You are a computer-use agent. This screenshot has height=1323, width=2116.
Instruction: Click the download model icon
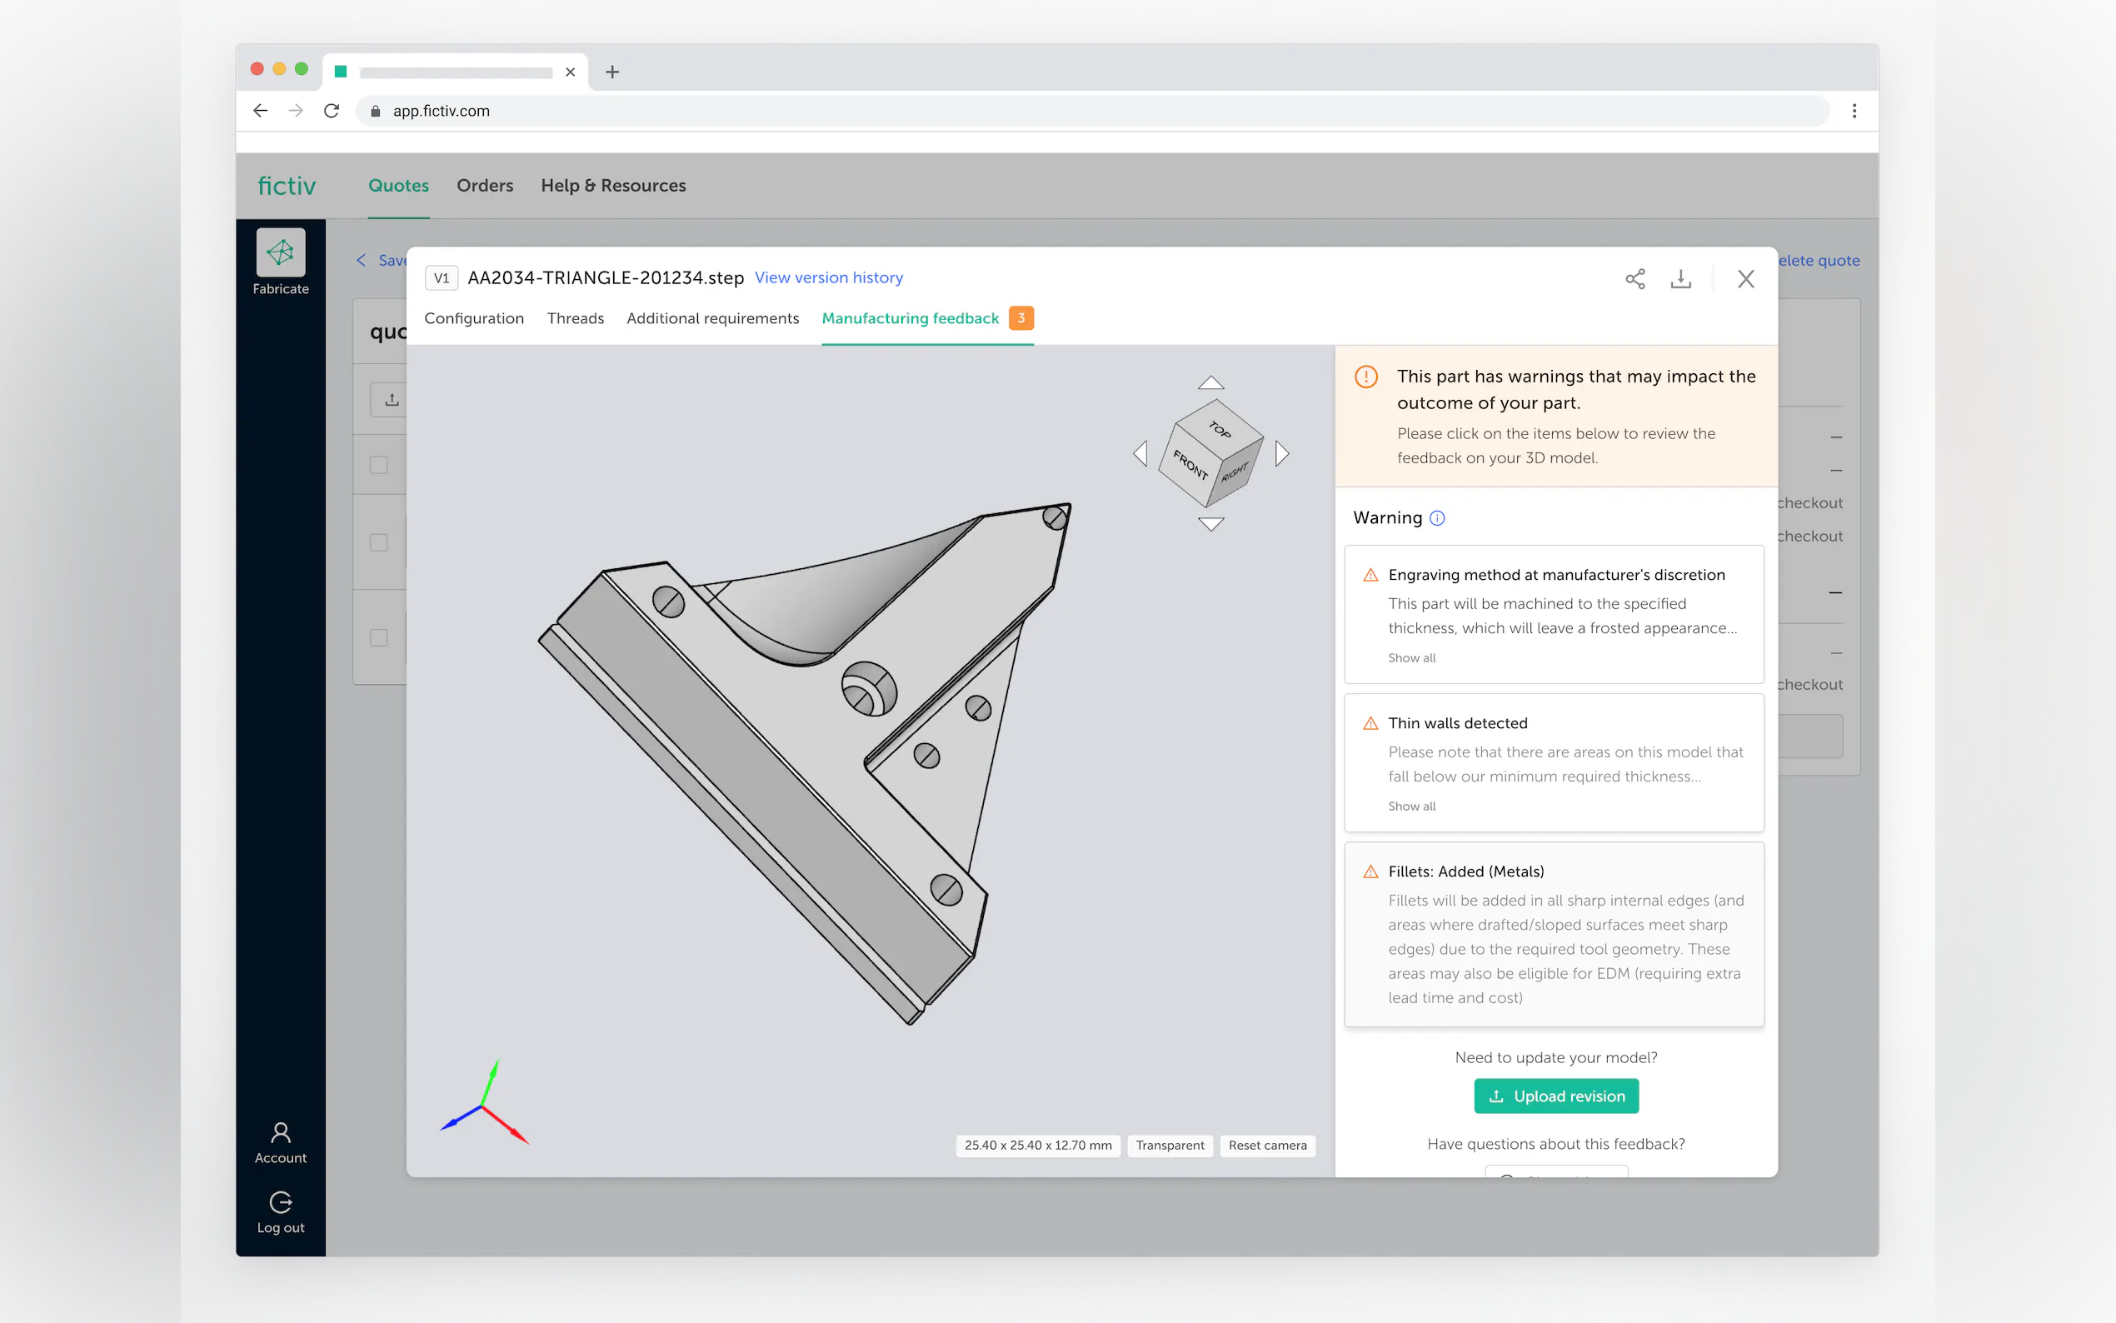[x=1680, y=278]
